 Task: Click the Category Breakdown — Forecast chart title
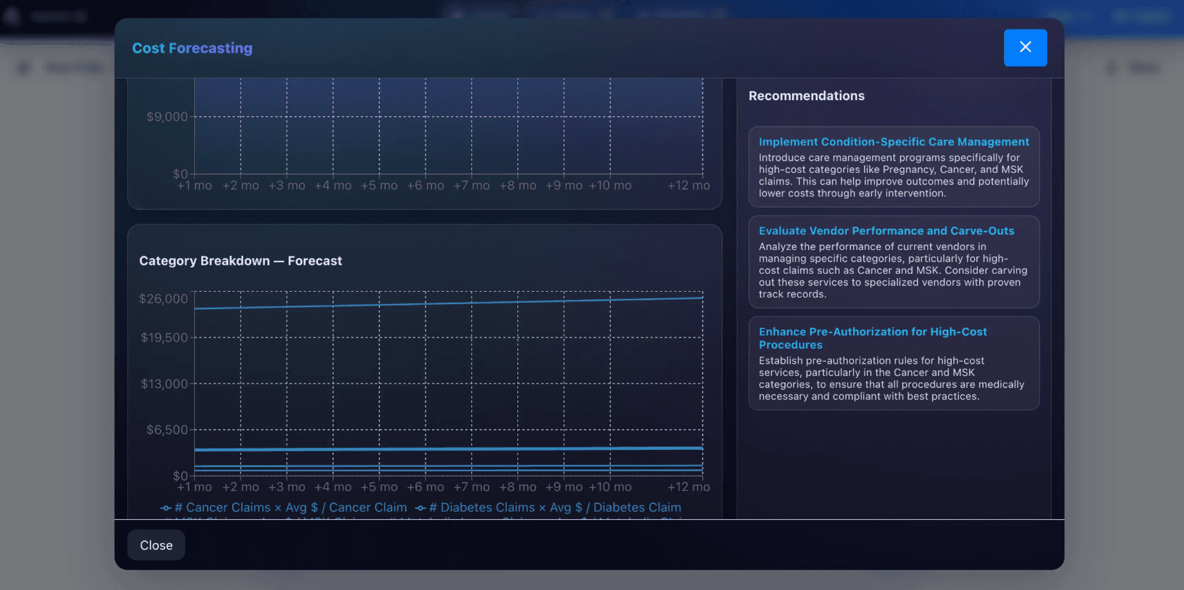pos(240,261)
